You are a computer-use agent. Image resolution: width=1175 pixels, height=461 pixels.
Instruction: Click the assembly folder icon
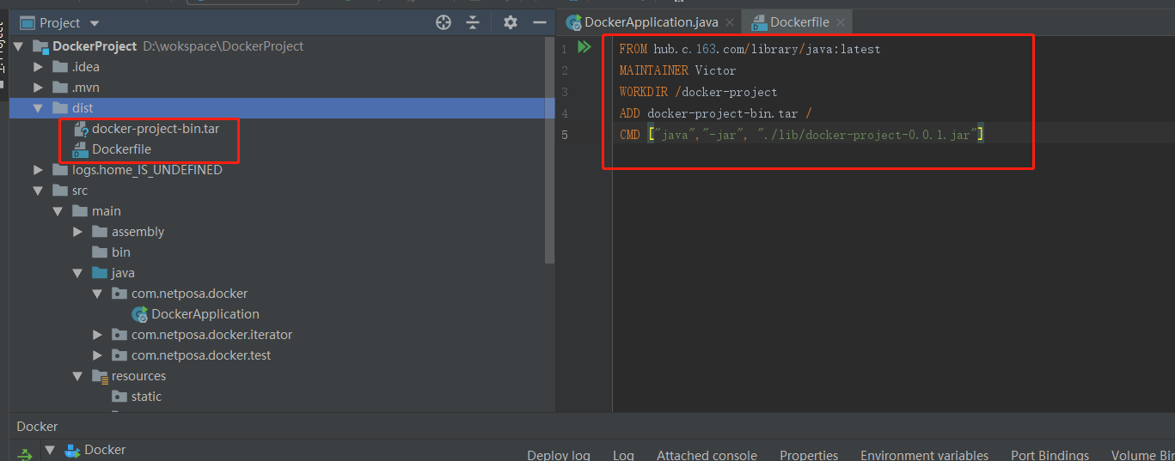pyautogui.click(x=100, y=232)
